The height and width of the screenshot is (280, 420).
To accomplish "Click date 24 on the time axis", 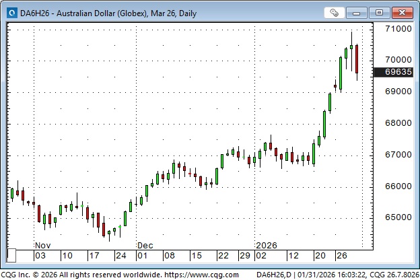I will click(x=120, y=256).
